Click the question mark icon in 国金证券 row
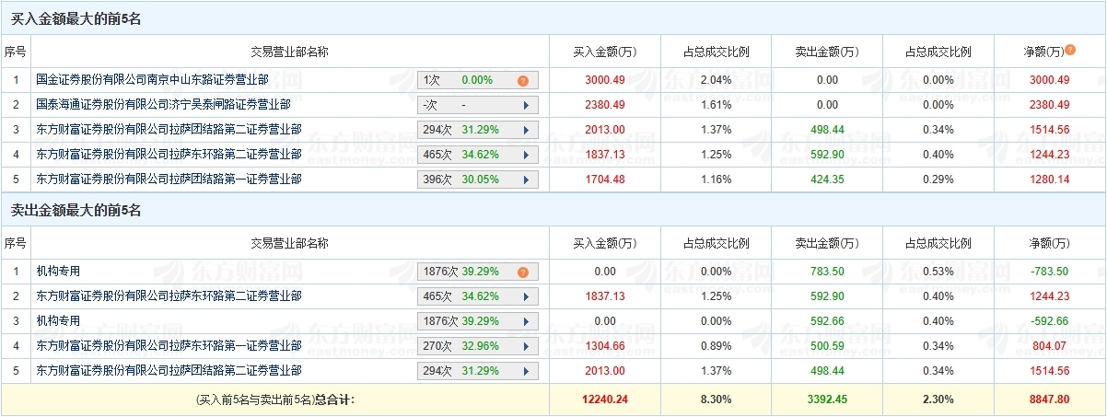The height and width of the screenshot is (417, 1107). (522, 80)
